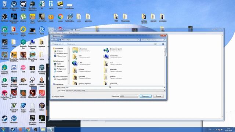This screenshot has width=235, height=132.
Task: Open the File menu in Notepad
Action: click(52, 33)
